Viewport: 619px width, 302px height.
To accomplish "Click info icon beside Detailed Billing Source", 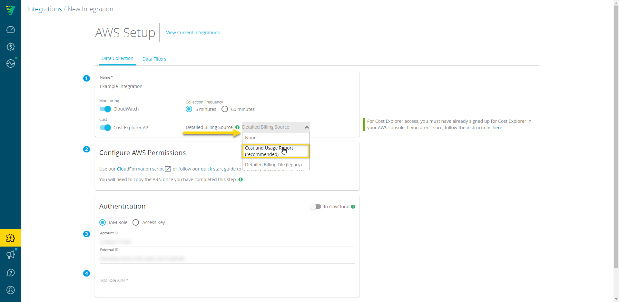I will pos(237,127).
